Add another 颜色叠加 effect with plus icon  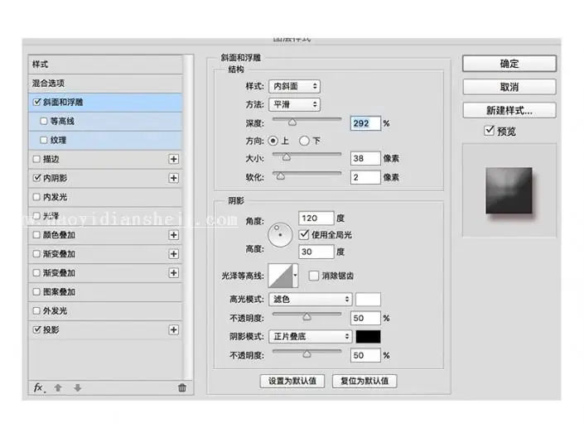(173, 235)
